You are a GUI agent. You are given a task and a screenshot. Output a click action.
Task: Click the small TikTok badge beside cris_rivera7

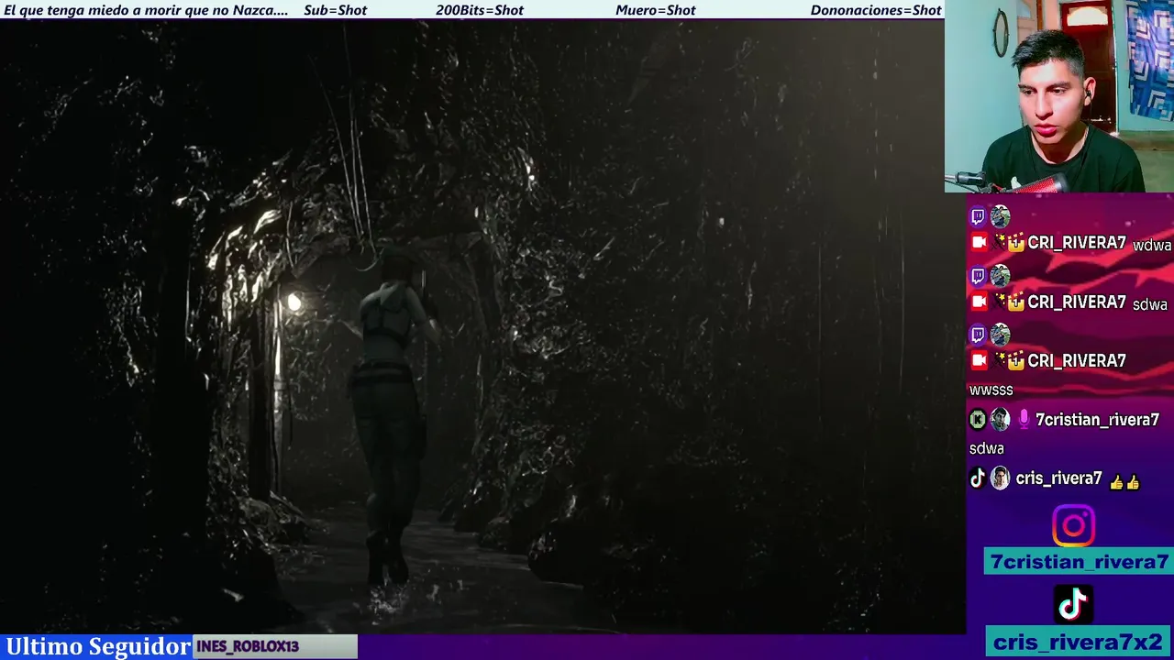(978, 478)
